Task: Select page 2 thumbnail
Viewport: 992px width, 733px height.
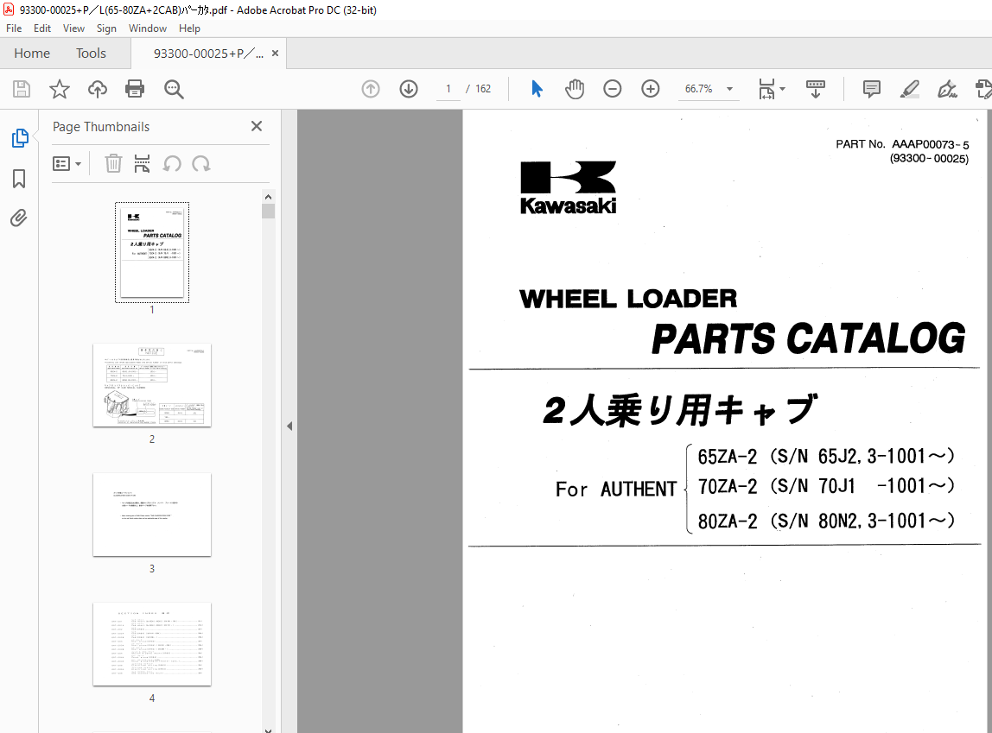Action: coord(152,385)
